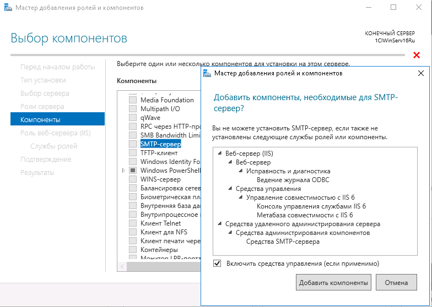The image size is (432, 307).
Task: Check the WINS-сервер checkbox
Action: [133, 179]
